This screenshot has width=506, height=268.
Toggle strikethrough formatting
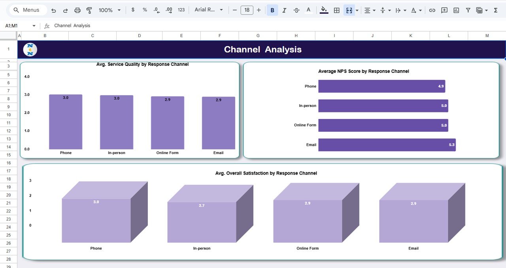(297, 10)
